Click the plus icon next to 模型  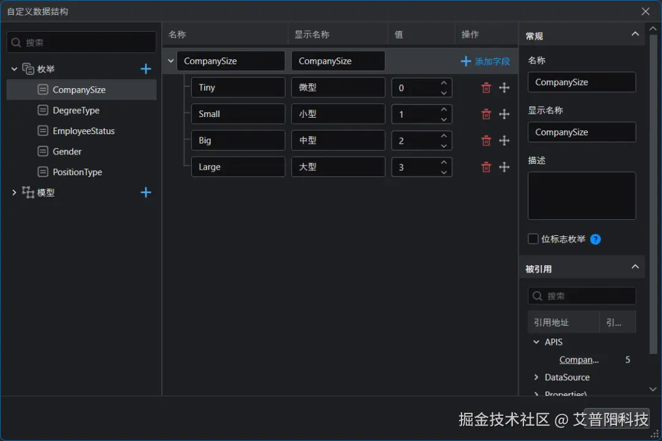tap(145, 192)
